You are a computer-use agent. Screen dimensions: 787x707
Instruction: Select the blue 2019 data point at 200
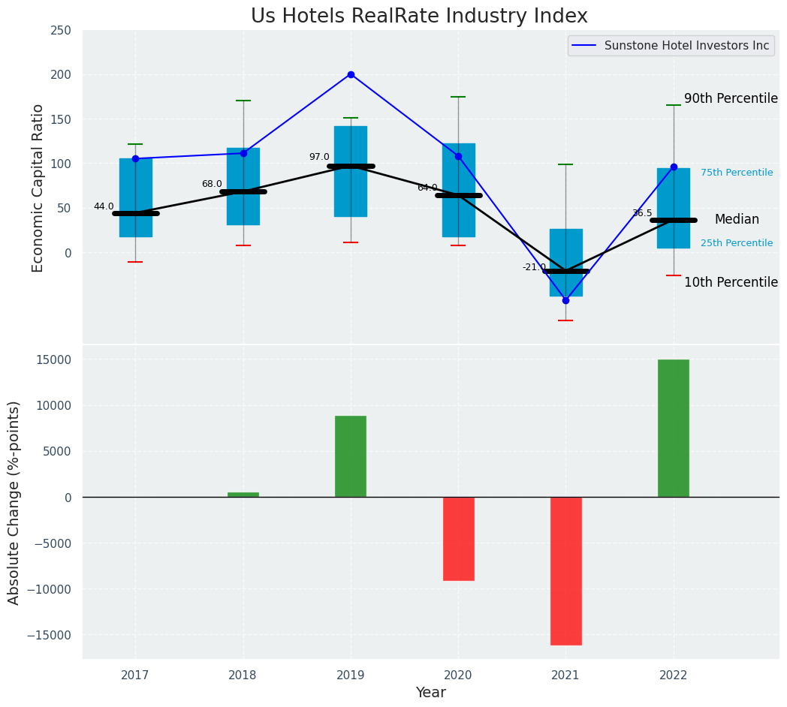coord(351,74)
